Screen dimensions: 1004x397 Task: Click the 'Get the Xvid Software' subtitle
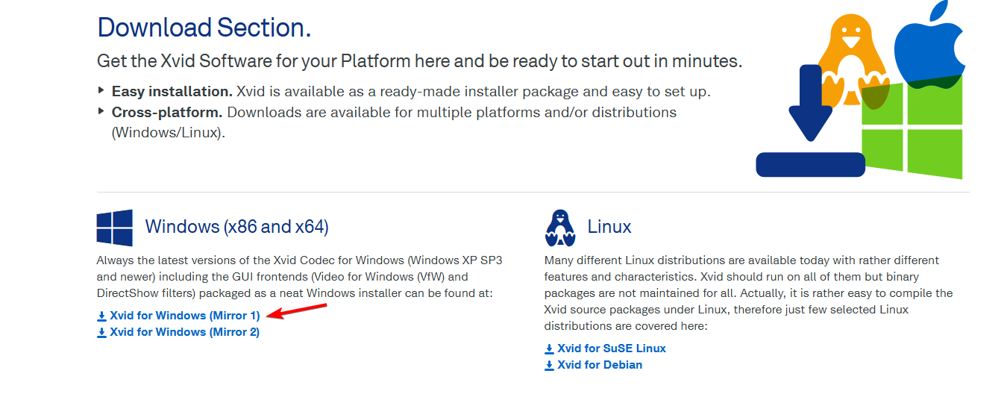point(420,61)
